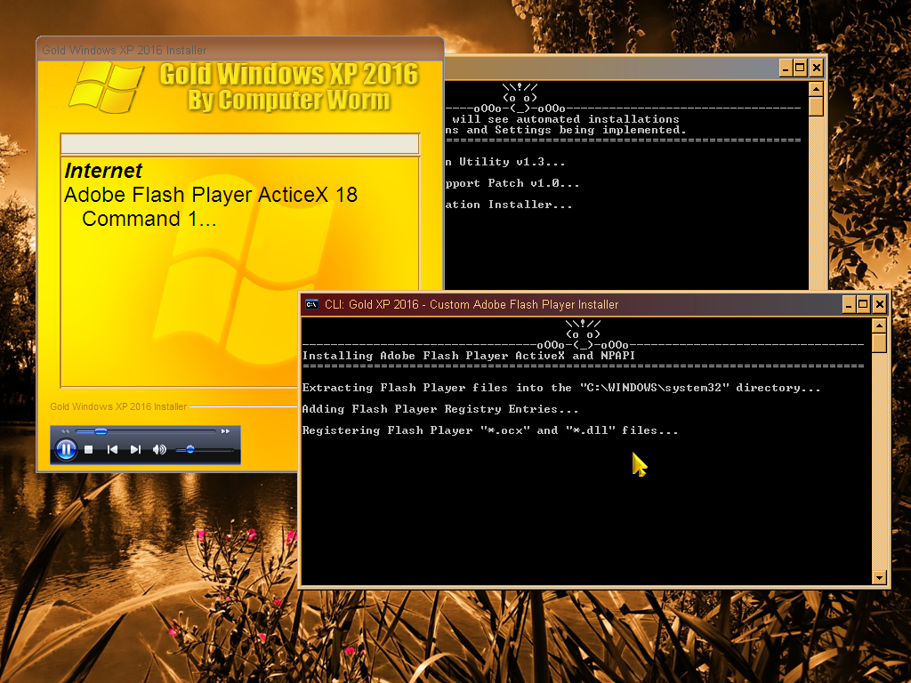Click 'Utility v1.3...' line in background console
This screenshot has height=683, width=911.
505,162
